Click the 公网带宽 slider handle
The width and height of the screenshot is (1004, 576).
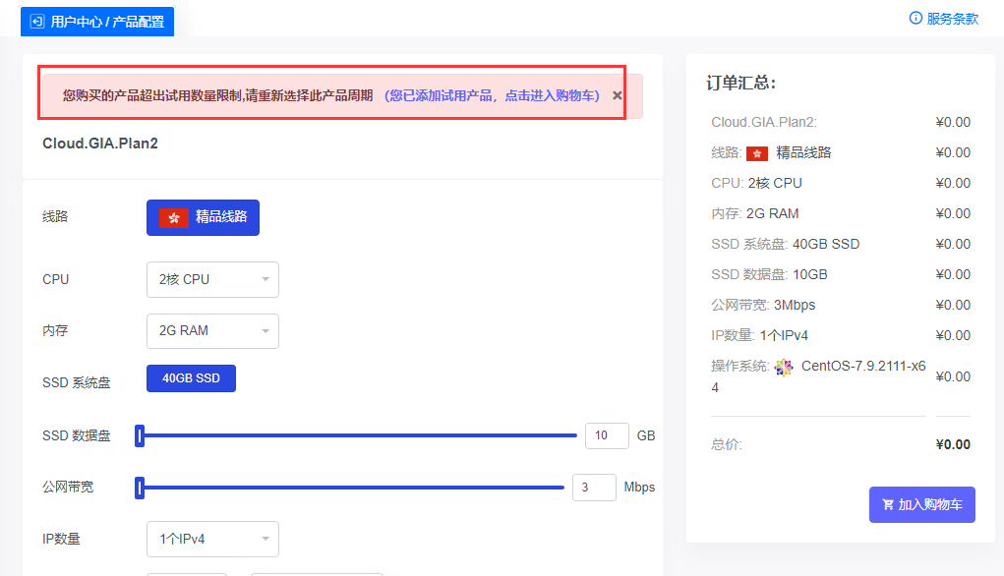pyautogui.click(x=140, y=488)
